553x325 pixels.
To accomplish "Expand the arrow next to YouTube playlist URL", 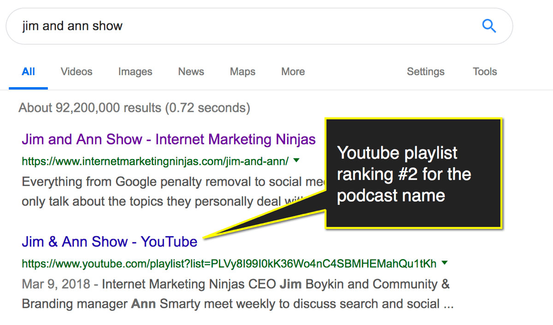I will [444, 263].
